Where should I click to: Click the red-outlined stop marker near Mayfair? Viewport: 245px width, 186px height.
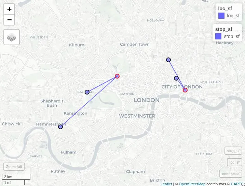click(117, 76)
